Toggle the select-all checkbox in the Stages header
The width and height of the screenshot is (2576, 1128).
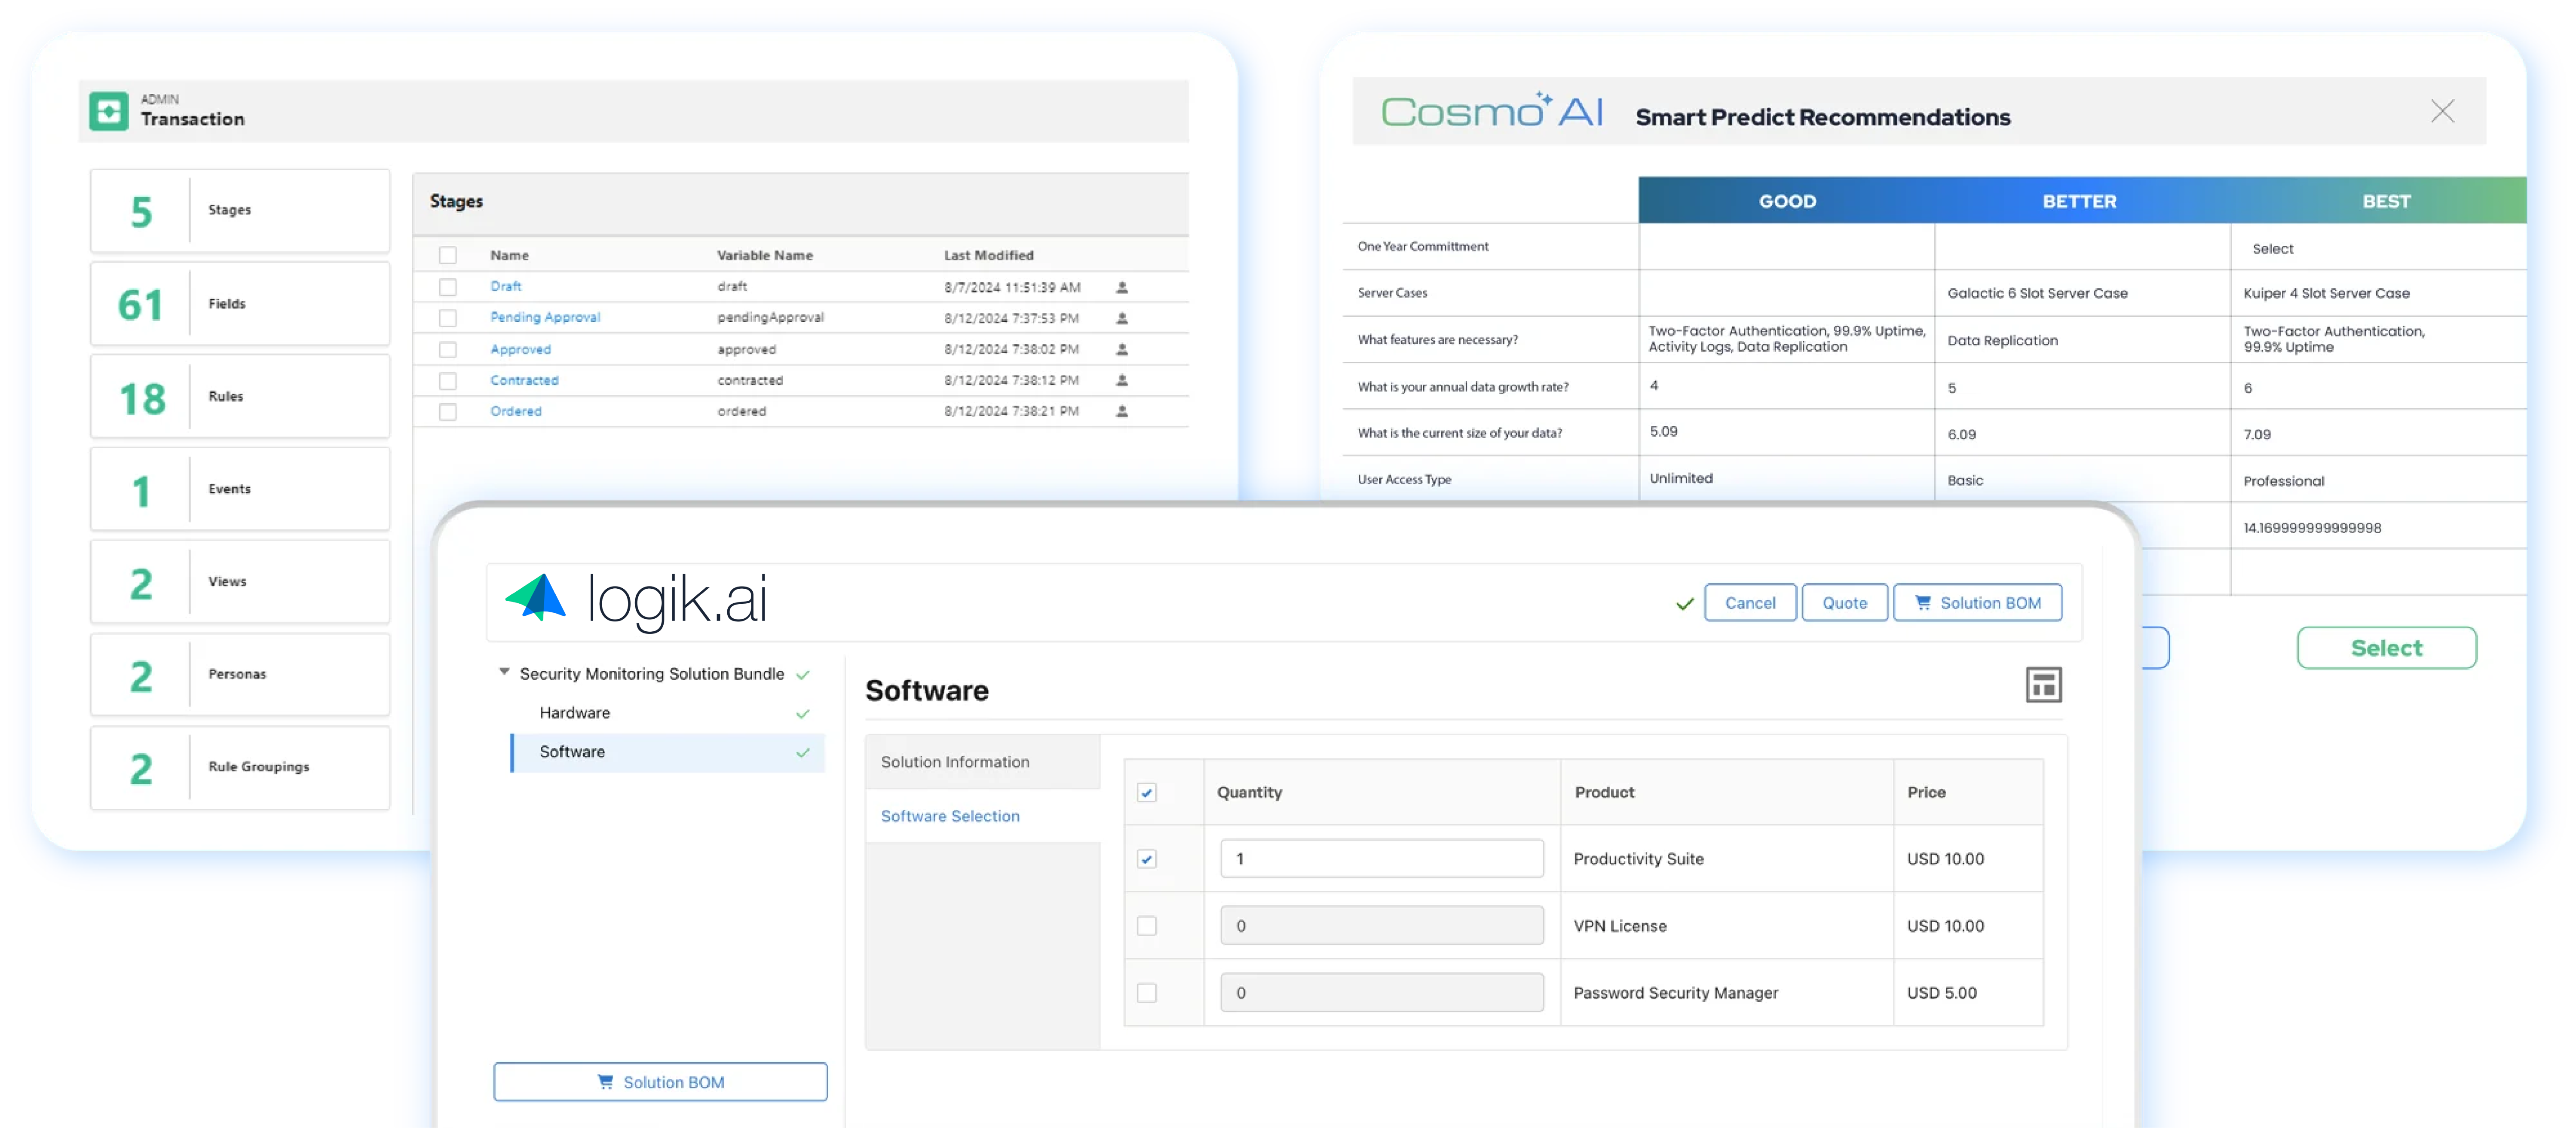(447, 254)
